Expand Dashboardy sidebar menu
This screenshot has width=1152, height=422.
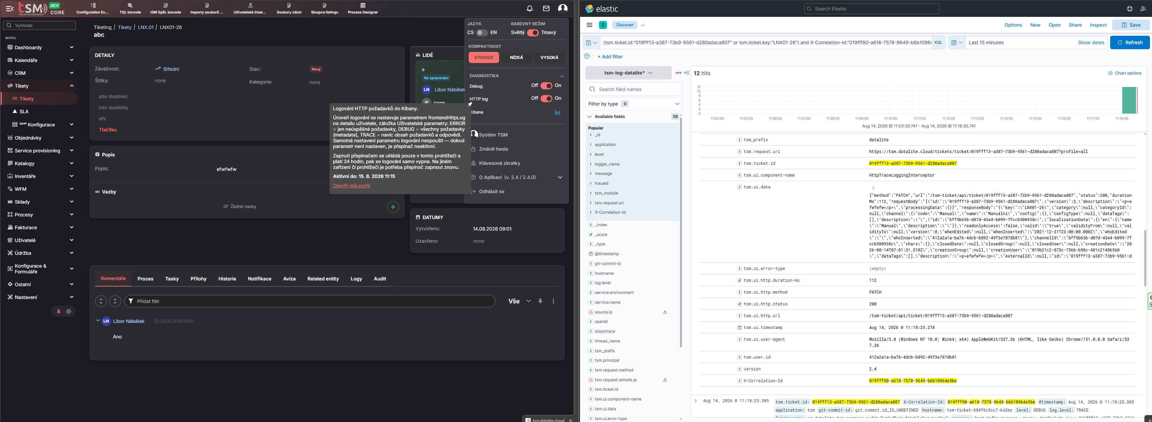click(x=40, y=47)
